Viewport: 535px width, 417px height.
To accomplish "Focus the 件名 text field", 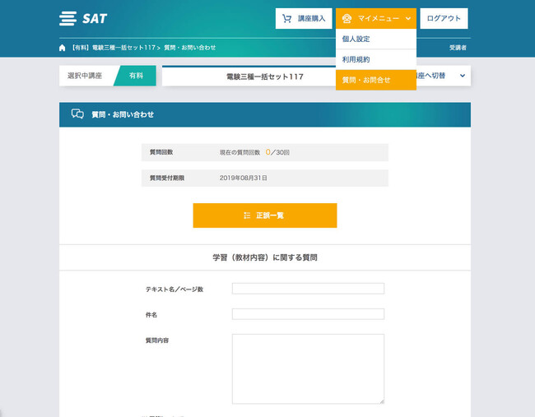I will point(308,314).
